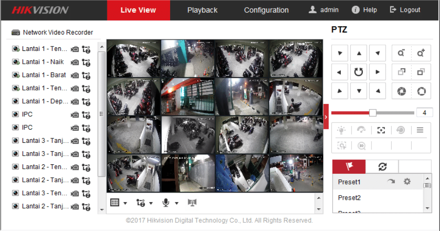Start all live view button
The width and height of the screenshot is (440, 231).
click(192, 202)
